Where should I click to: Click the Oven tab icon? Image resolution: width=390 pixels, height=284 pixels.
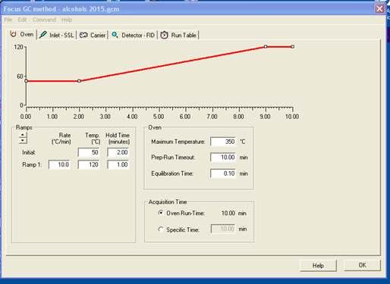13,34
